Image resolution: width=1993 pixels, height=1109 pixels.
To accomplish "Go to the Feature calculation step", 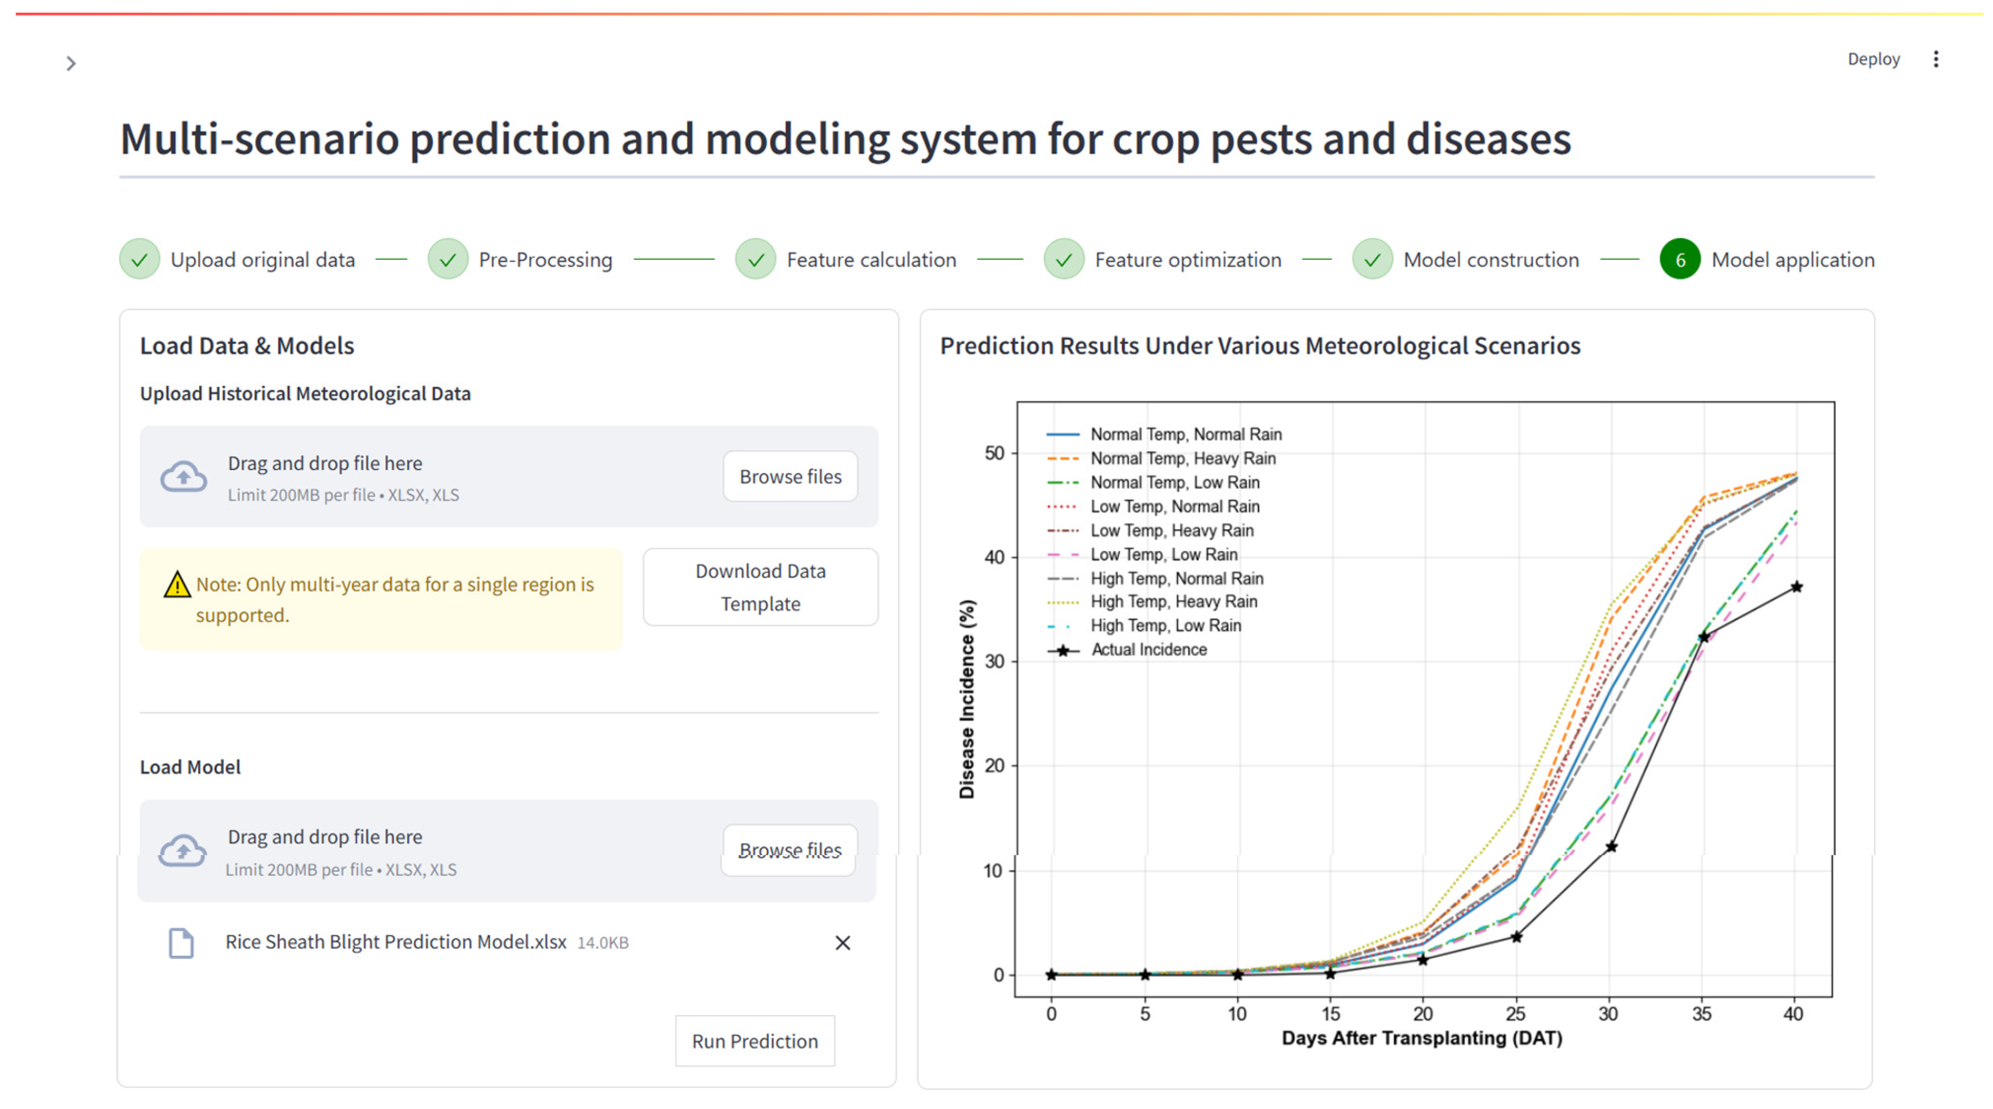I will point(871,260).
